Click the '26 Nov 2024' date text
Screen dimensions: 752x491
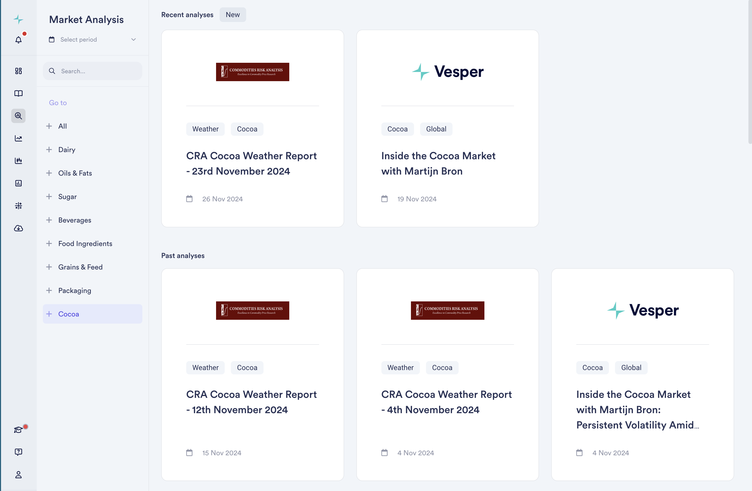[222, 199]
